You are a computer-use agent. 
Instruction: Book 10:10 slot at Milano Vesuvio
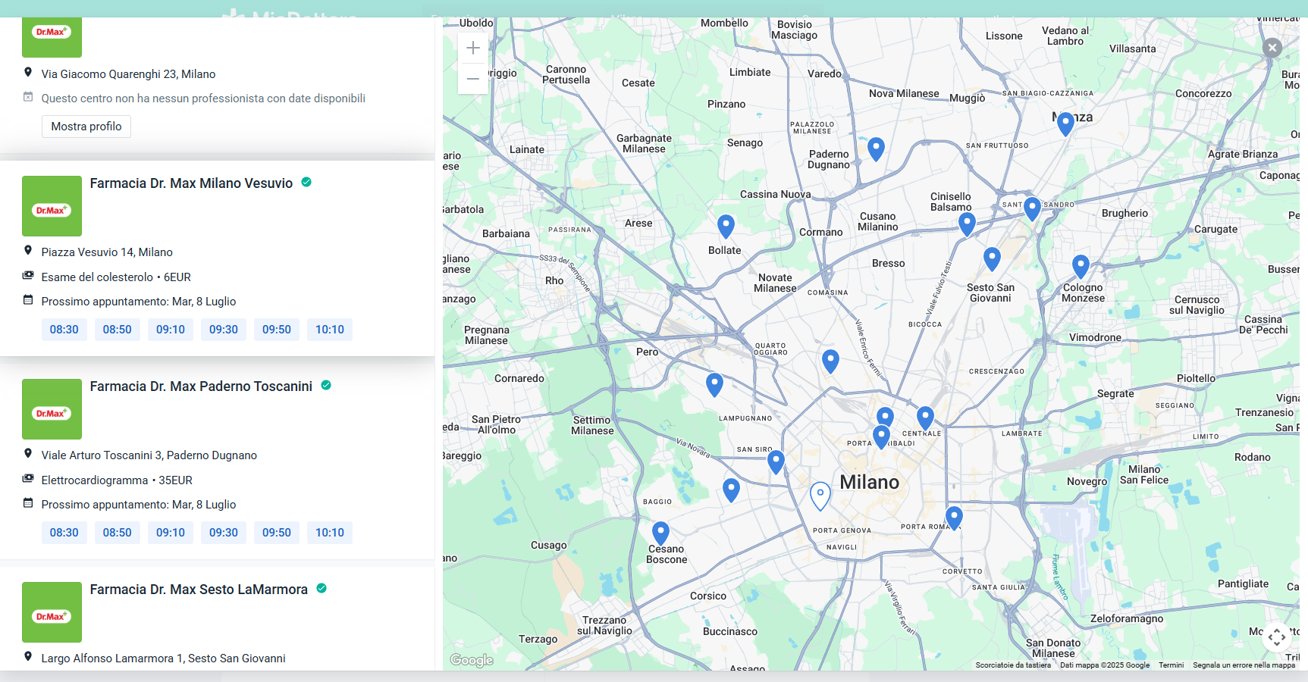click(x=330, y=330)
